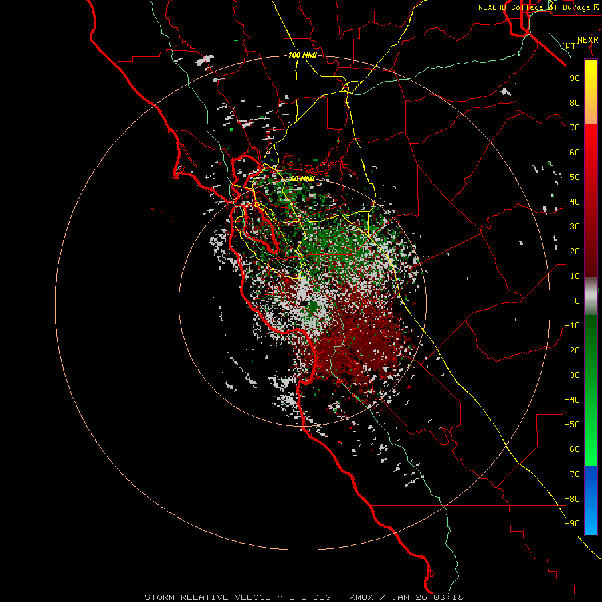
Task: Click the 60 value on velocity scale
Action: (x=575, y=153)
